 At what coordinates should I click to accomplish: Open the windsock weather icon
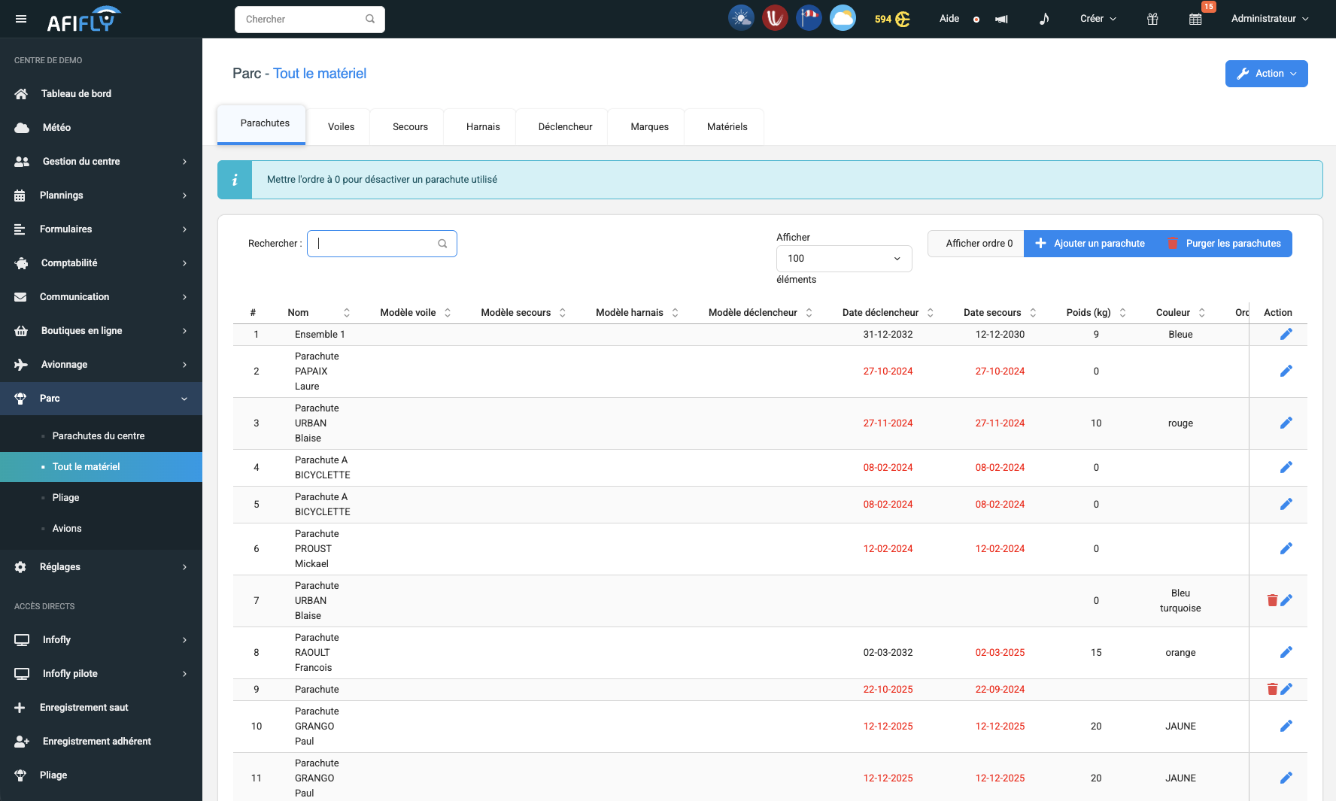click(x=809, y=18)
